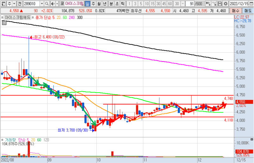254x163 pixels.
Task: Click the add indicator line icon
Action: pyautogui.click(x=214, y=3)
